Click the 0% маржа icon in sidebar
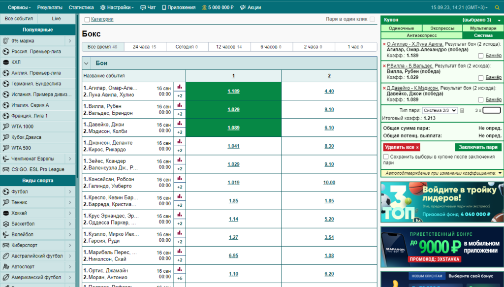504x287 pixels. pyautogui.click(x=6, y=41)
